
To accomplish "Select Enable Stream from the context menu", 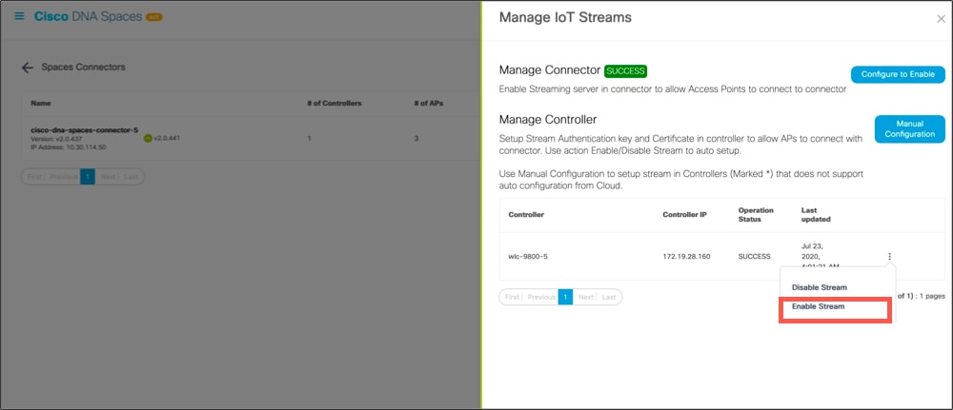I will coord(818,306).
